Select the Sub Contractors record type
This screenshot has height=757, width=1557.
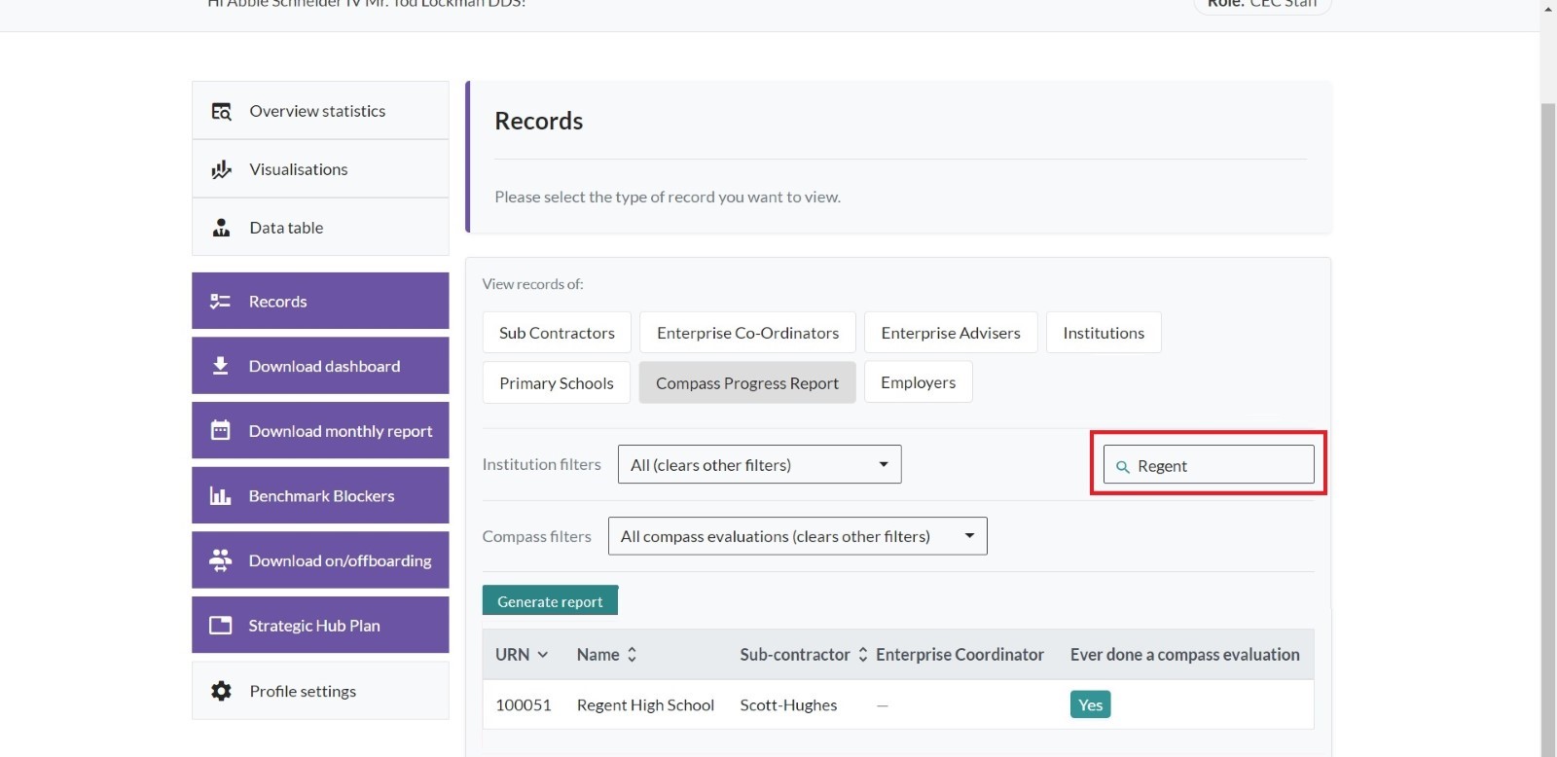click(x=557, y=333)
